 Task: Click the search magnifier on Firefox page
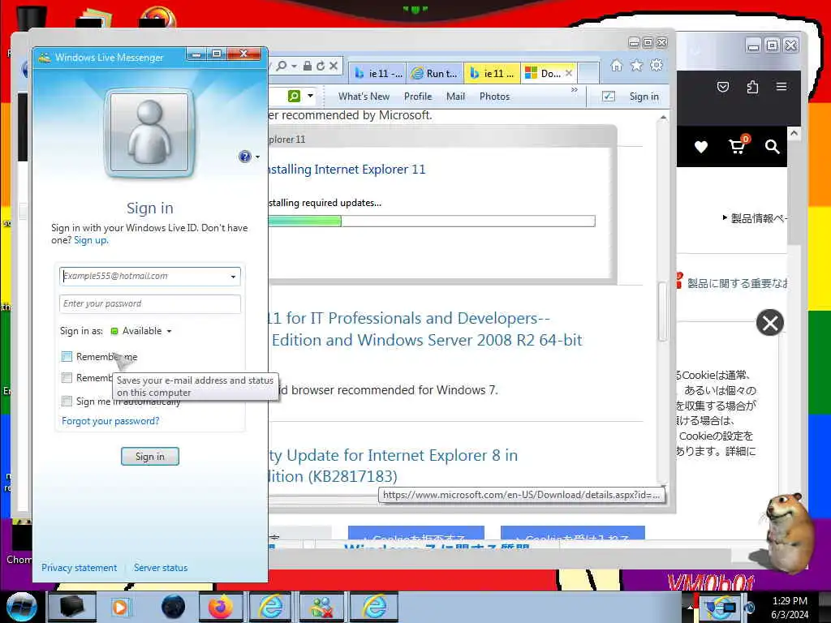coord(773,147)
